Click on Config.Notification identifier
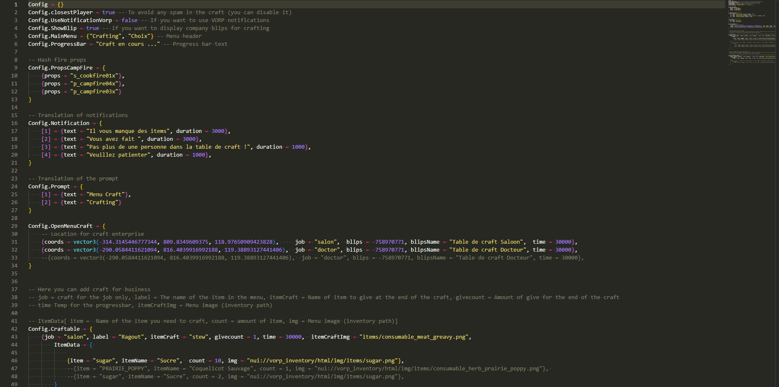 [x=58, y=123]
